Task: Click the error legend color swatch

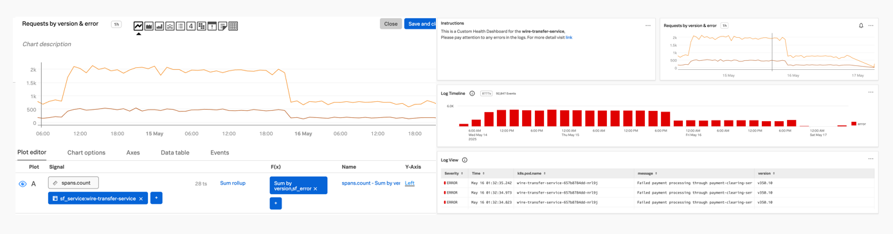Action: 854,124
